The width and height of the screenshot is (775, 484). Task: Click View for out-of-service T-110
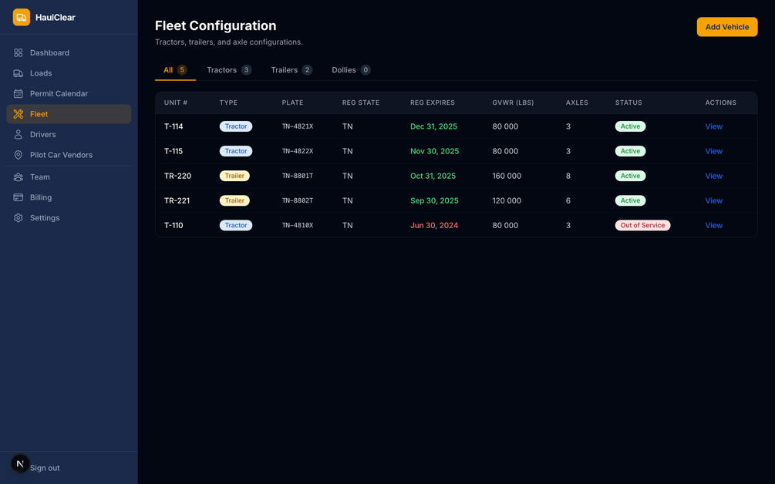tap(714, 225)
